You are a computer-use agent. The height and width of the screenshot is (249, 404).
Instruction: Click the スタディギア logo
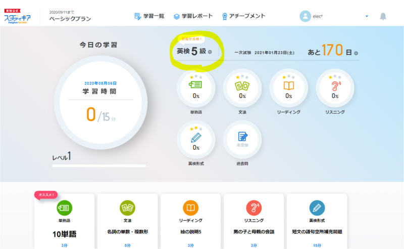click(17, 16)
